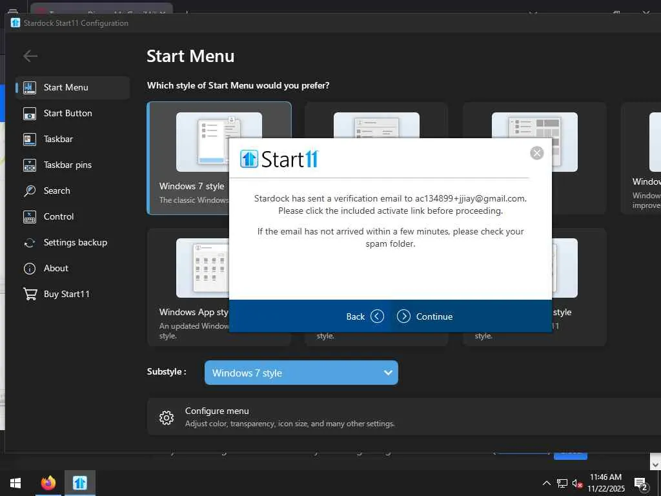Image resolution: width=661 pixels, height=496 pixels.
Task: Click the Control keyboard icon
Action: (x=30, y=217)
